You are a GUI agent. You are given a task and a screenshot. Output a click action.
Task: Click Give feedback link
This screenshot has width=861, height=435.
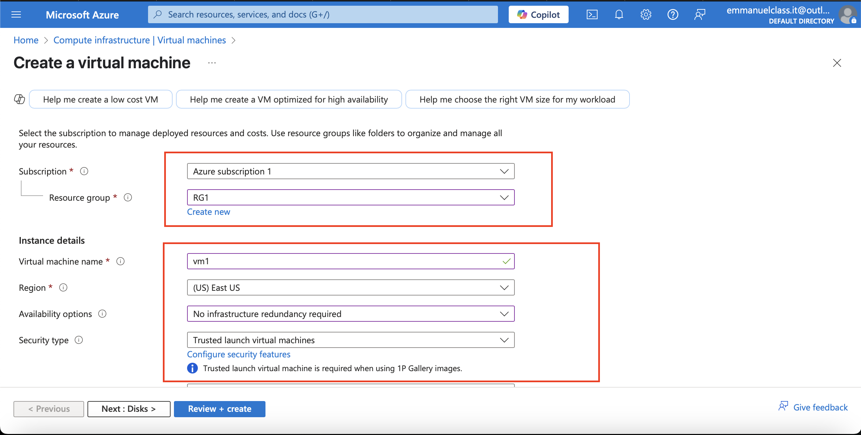pos(820,407)
